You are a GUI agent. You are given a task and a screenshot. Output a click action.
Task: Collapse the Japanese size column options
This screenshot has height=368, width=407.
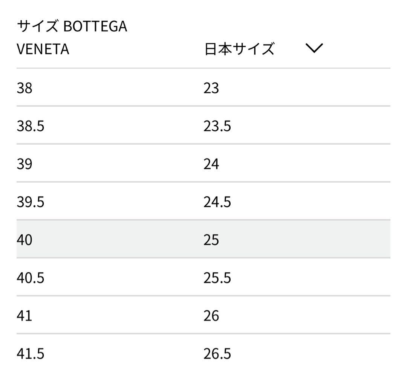click(x=314, y=49)
